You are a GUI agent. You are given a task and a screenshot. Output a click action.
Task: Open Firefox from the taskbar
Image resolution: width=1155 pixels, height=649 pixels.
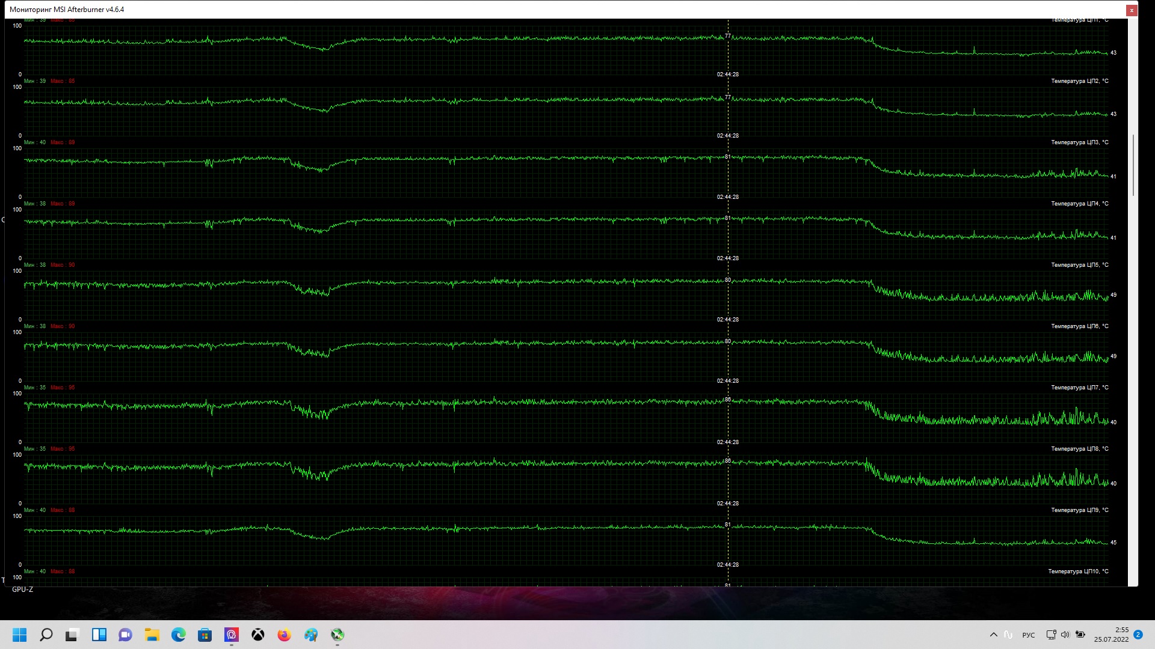[284, 635]
